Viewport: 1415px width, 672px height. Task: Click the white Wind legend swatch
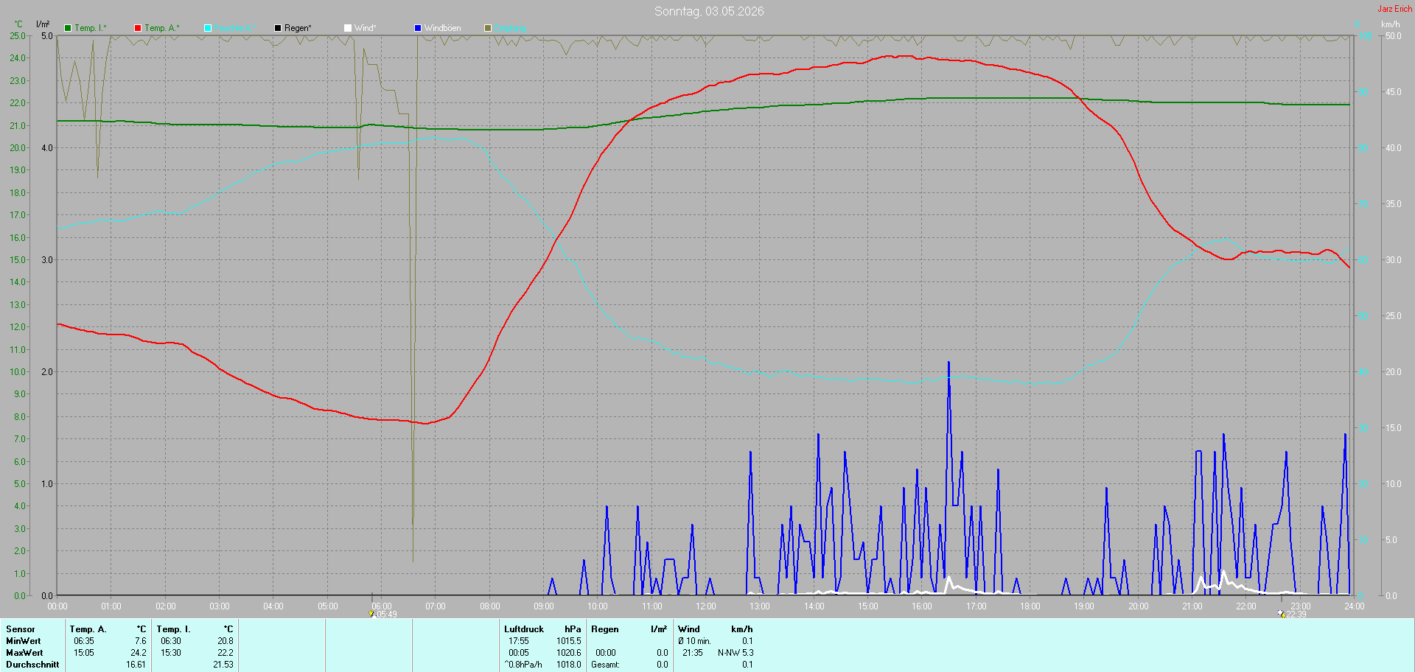tap(348, 28)
